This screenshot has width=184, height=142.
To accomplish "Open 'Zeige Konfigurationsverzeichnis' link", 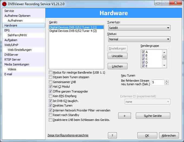I will pyautogui.click(x=68, y=135).
